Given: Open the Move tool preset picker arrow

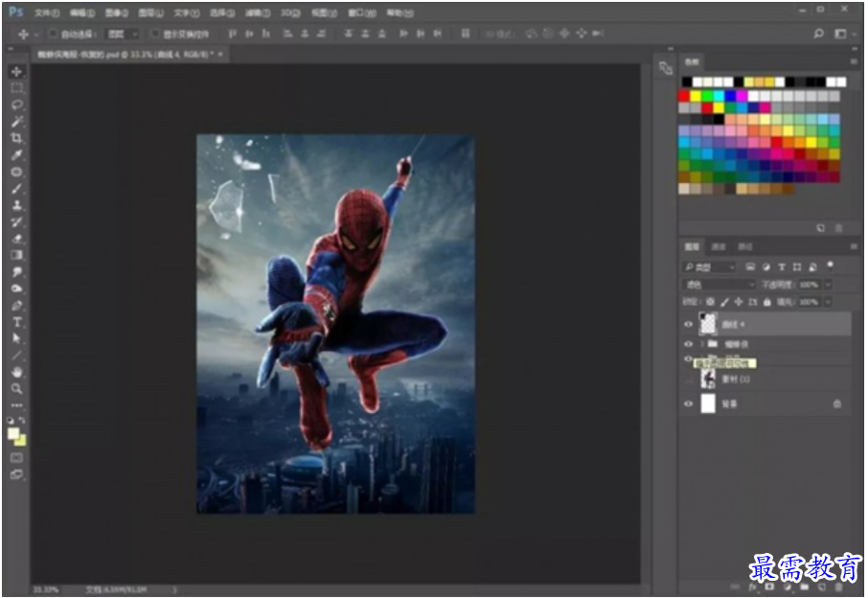Looking at the screenshot, I should point(36,34).
